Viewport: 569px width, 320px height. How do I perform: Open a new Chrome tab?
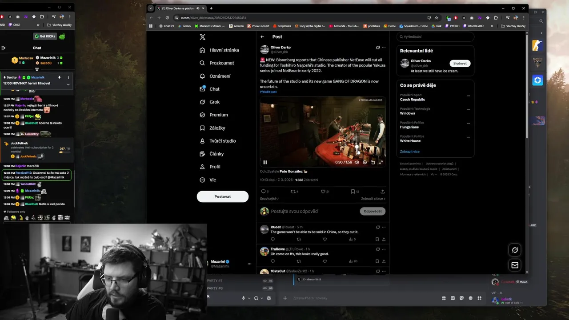point(211,8)
